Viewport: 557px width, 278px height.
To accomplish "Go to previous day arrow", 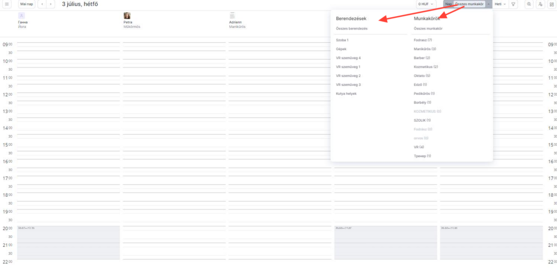I will pyautogui.click(x=42, y=4).
